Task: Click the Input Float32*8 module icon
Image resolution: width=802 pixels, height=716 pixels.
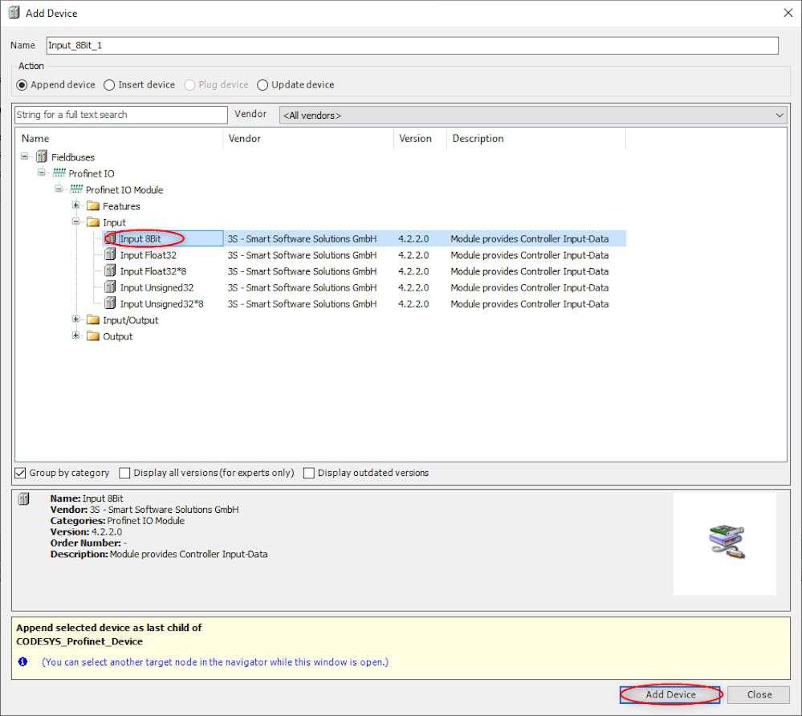Action: (110, 271)
